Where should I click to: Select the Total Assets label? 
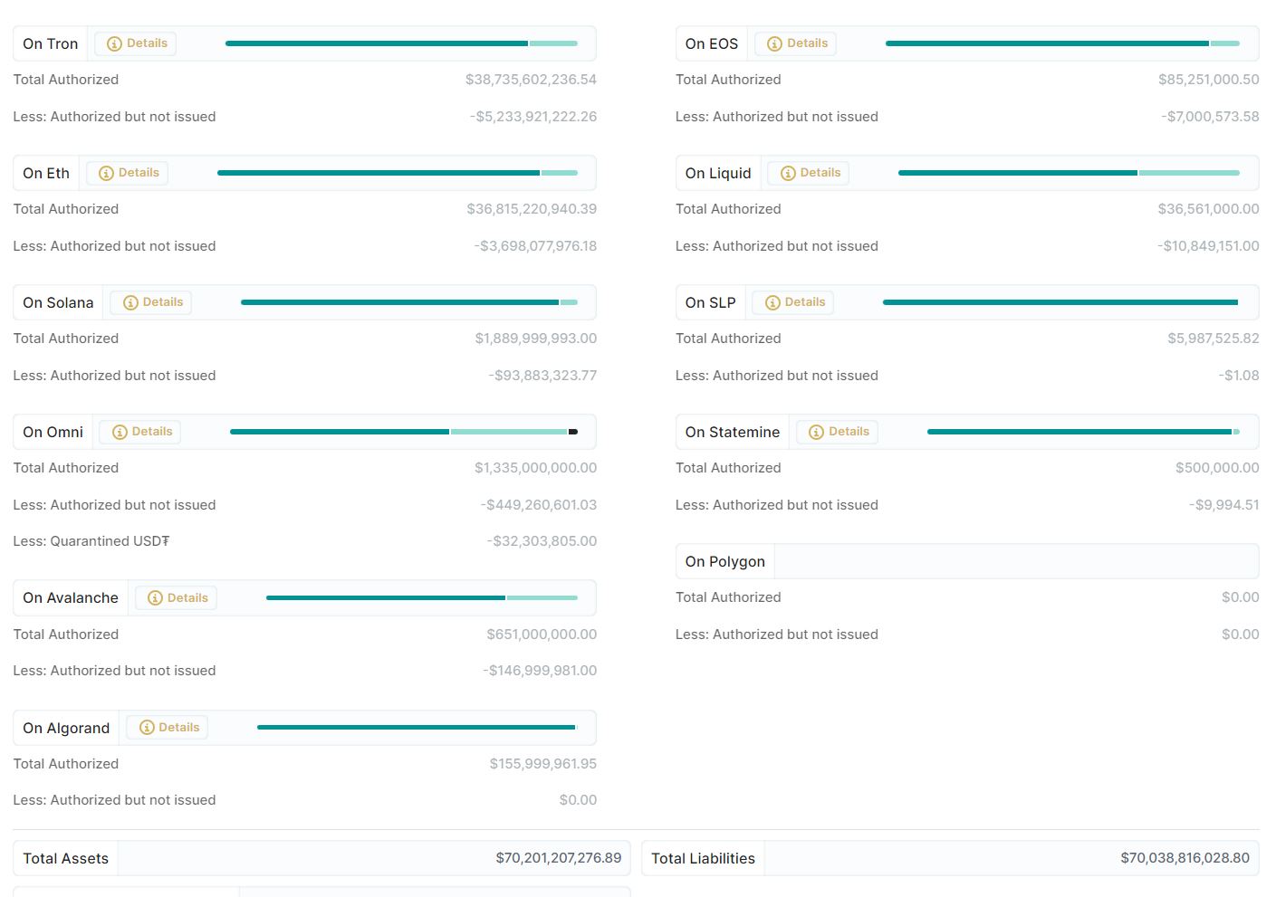coord(65,858)
